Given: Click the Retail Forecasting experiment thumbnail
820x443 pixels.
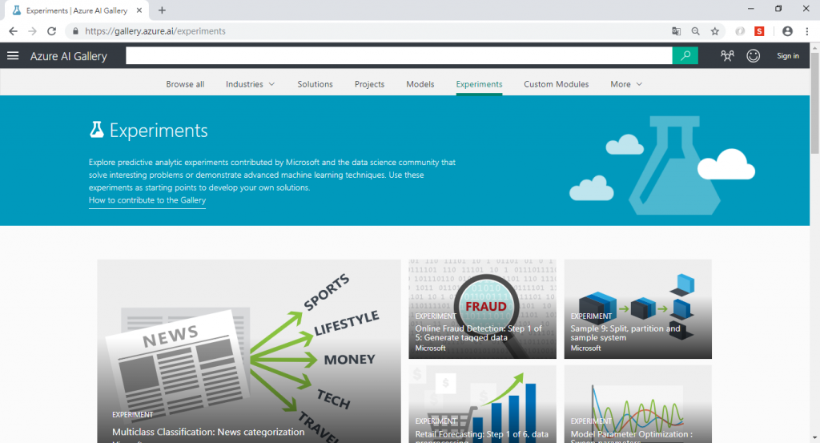Looking at the screenshot, I should pos(482,404).
